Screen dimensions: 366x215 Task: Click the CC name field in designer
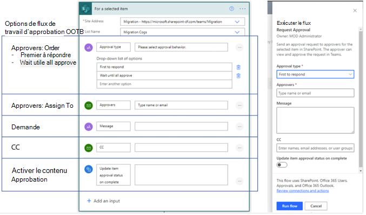(x=114, y=148)
